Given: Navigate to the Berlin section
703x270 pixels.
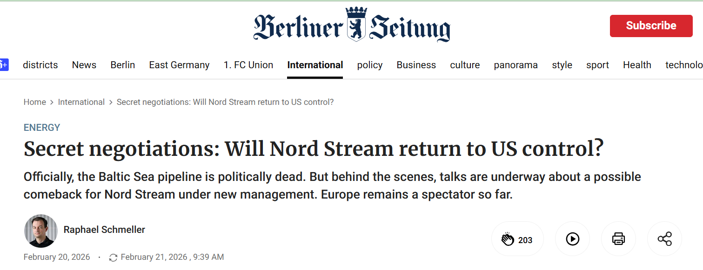Looking at the screenshot, I should point(122,65).
